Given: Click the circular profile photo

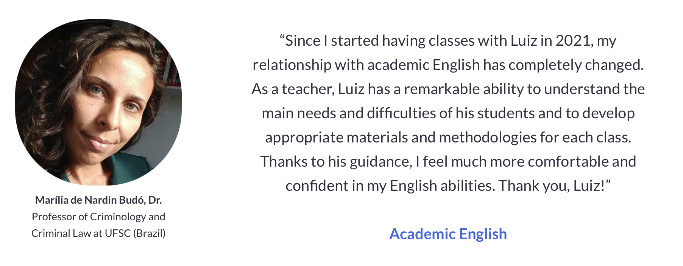Looking at the screenshot, I should (98, 102).
